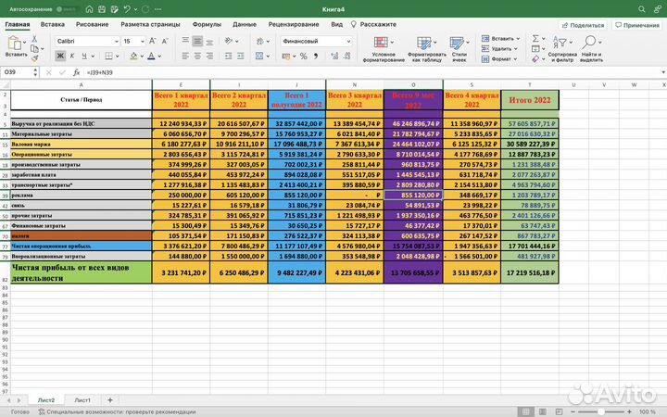Align text to the top of the cell
The width and height of the screenshot is (667, 417).
point(185,41)
